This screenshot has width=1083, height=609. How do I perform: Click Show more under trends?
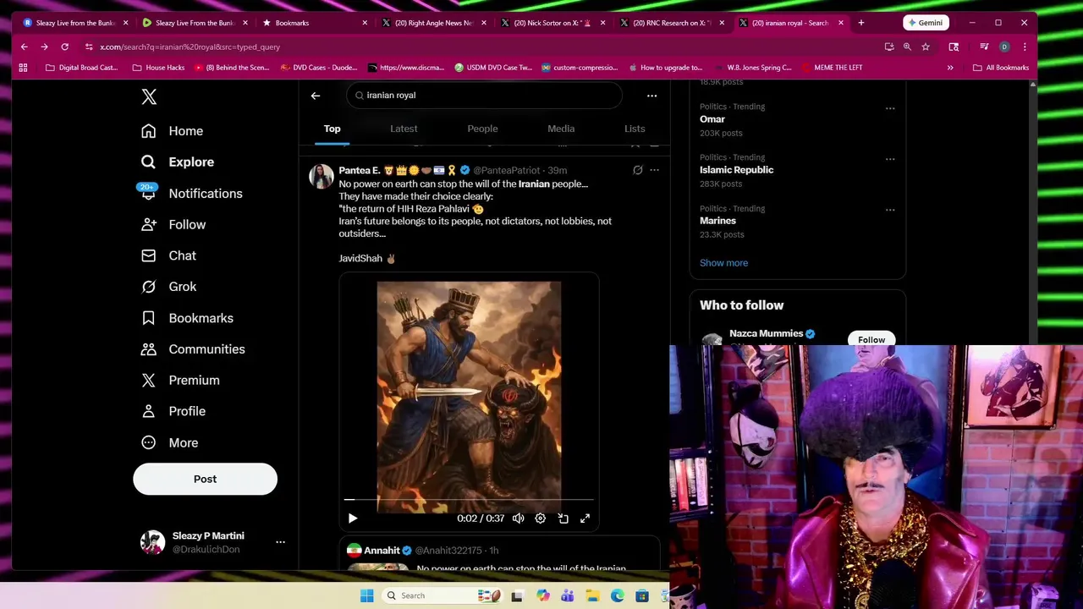(723, 263)
